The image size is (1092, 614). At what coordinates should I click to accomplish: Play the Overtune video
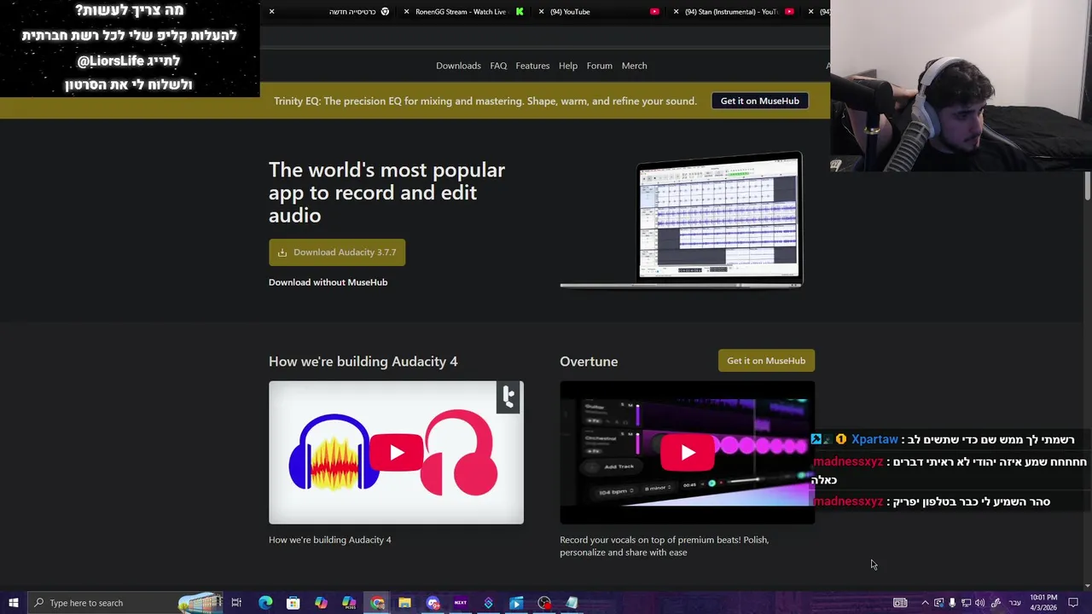[687, 453]
